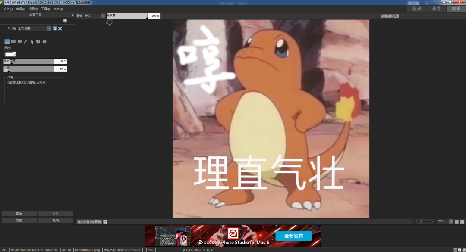Select the ellipse shape drawing tool
Image resolution: width=466 pixels, height=252 pixels.
tap(19, 41)
